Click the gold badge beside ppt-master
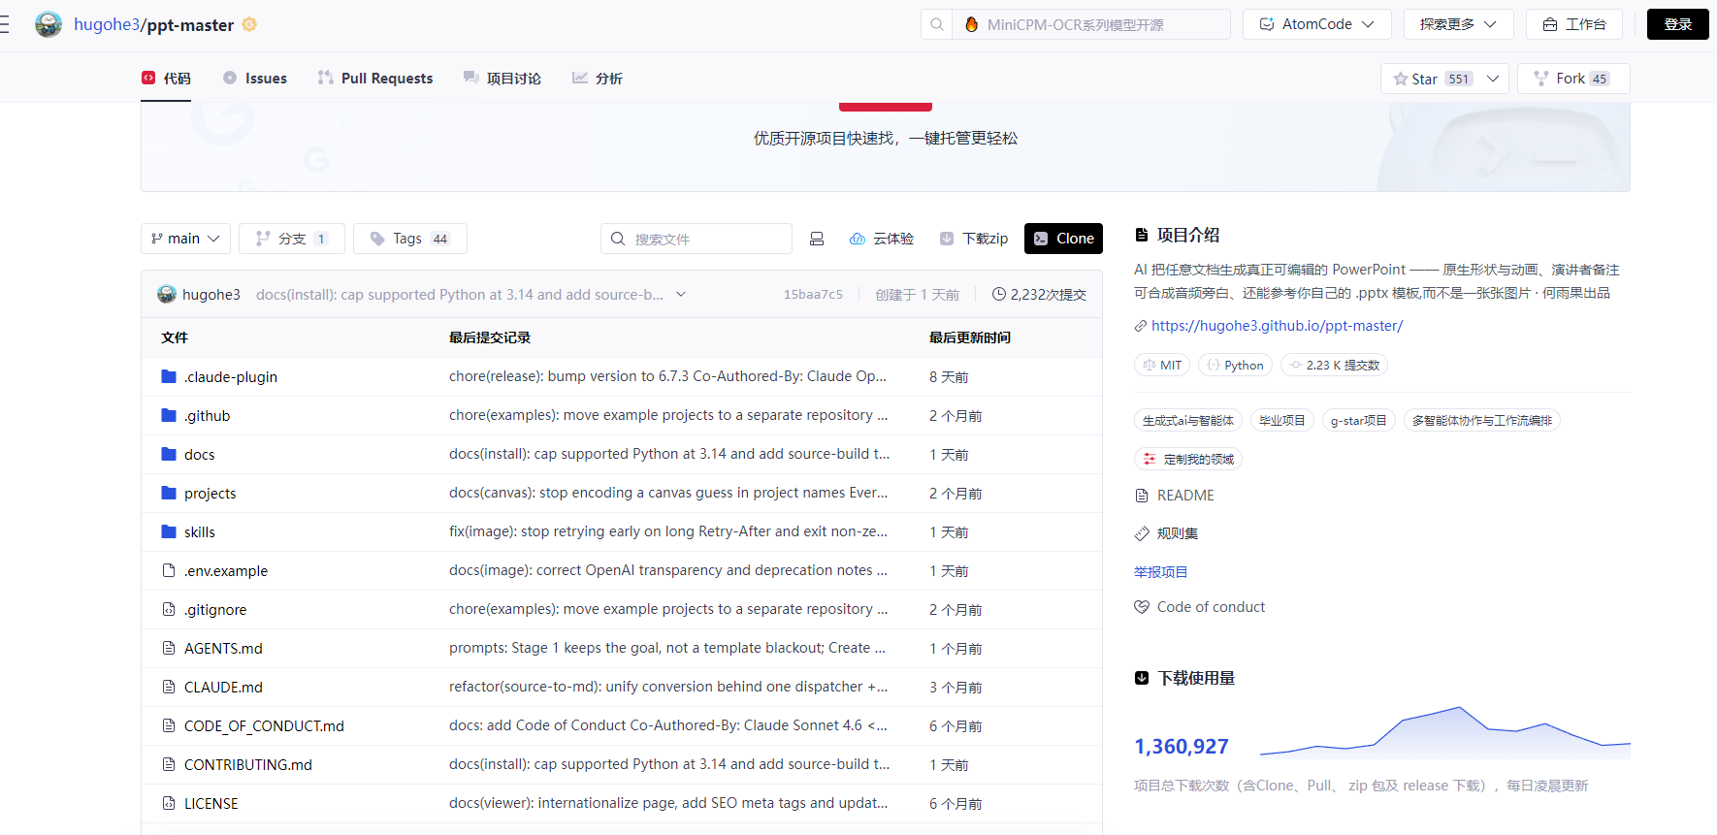Viewport: 1717px width, 835px height. 249,24
